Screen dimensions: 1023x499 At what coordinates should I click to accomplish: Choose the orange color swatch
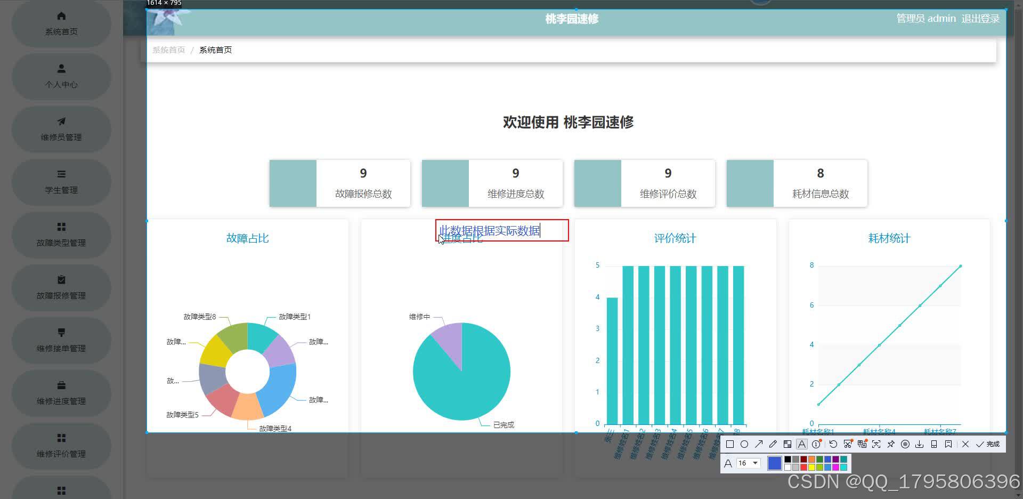coord(811,459)
